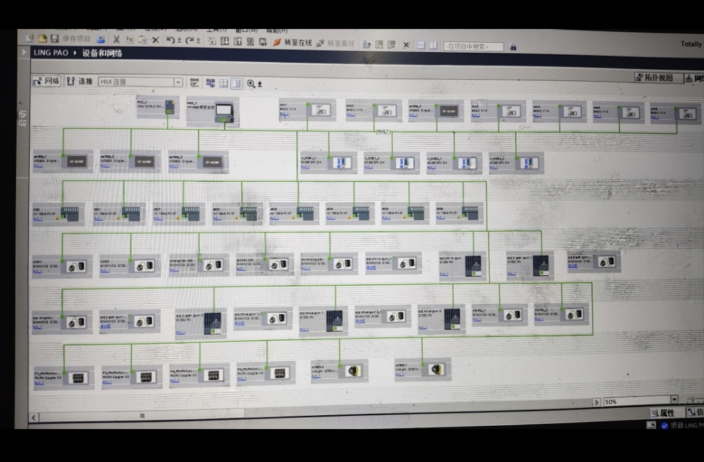
Task: Click the 在项目中搜索 search field
Action: (474, 46)
